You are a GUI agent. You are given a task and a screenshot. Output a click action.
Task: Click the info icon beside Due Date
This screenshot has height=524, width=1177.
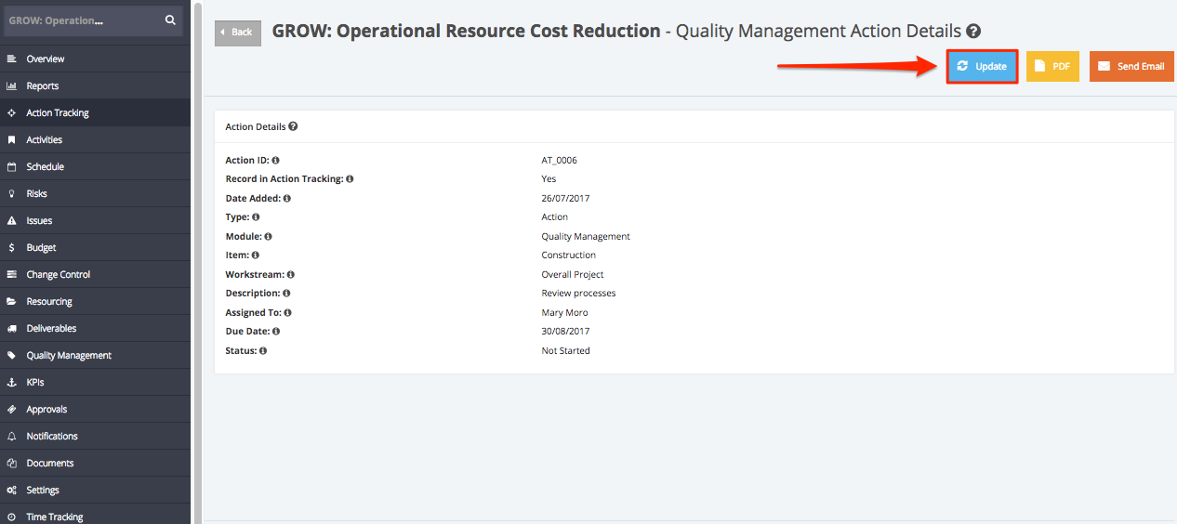276,332
